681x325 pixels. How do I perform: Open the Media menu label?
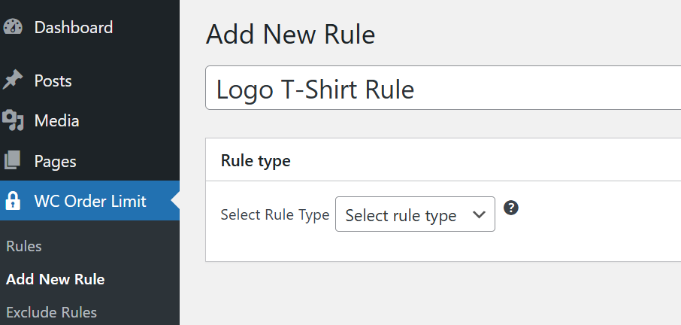(56, 120)
